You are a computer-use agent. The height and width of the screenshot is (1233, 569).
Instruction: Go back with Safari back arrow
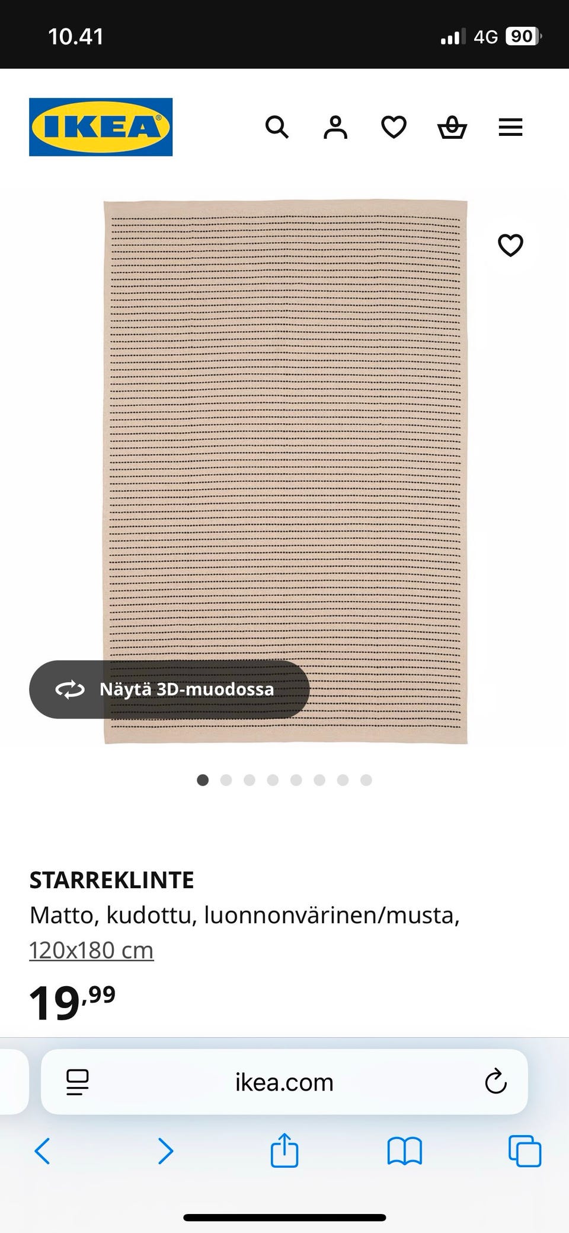42,1151
